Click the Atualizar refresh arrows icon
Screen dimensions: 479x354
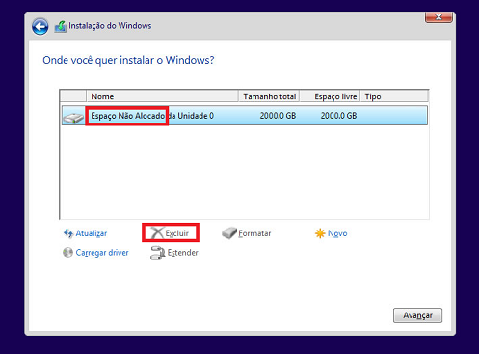point(68,233)
